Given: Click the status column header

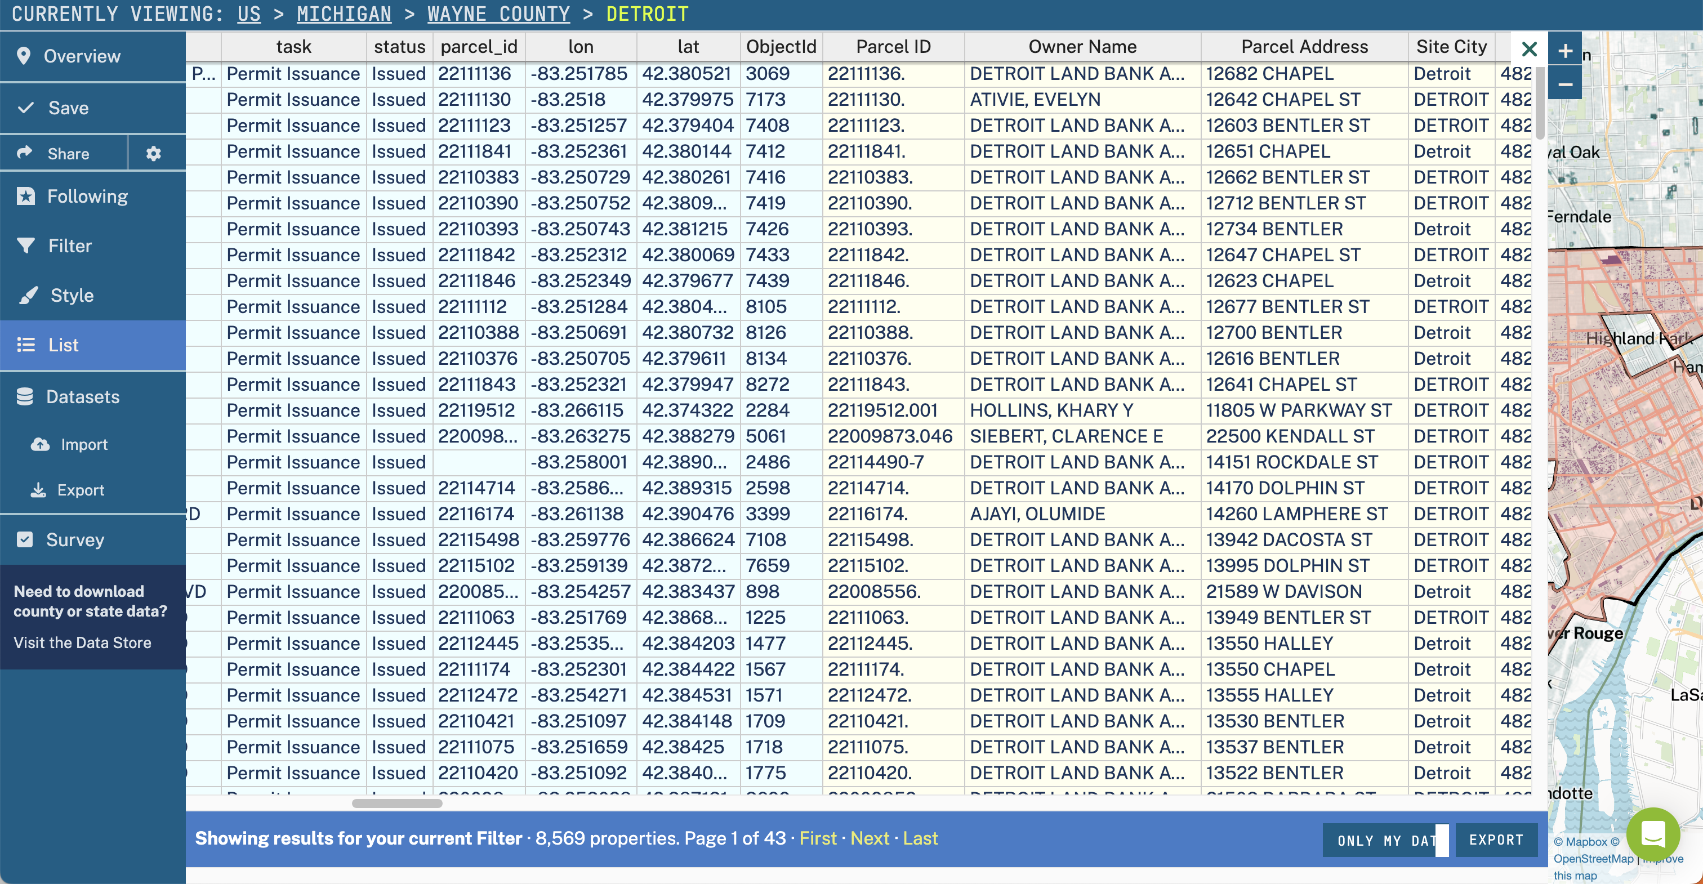Looking at the screenshot, I should (x=399, y=47).
